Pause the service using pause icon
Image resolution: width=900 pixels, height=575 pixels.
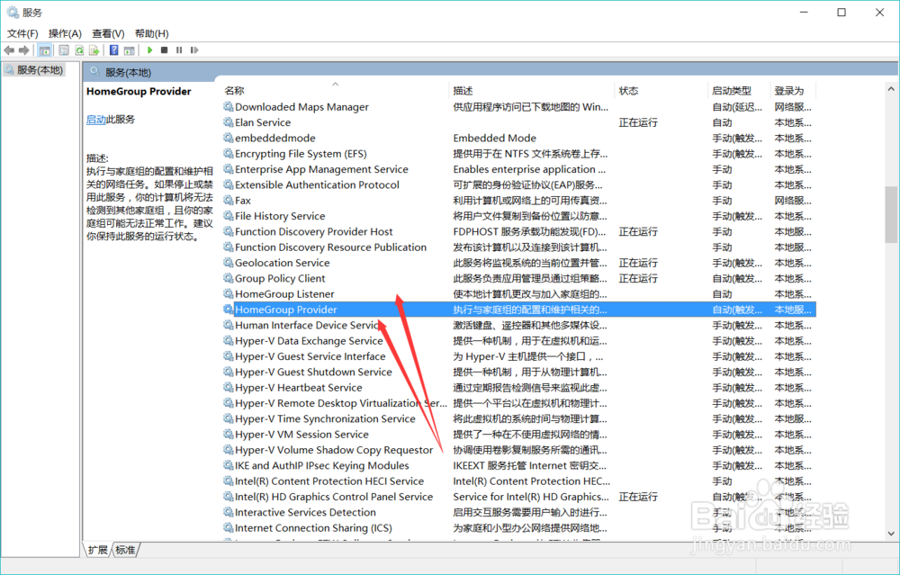(x=180, y=49)
